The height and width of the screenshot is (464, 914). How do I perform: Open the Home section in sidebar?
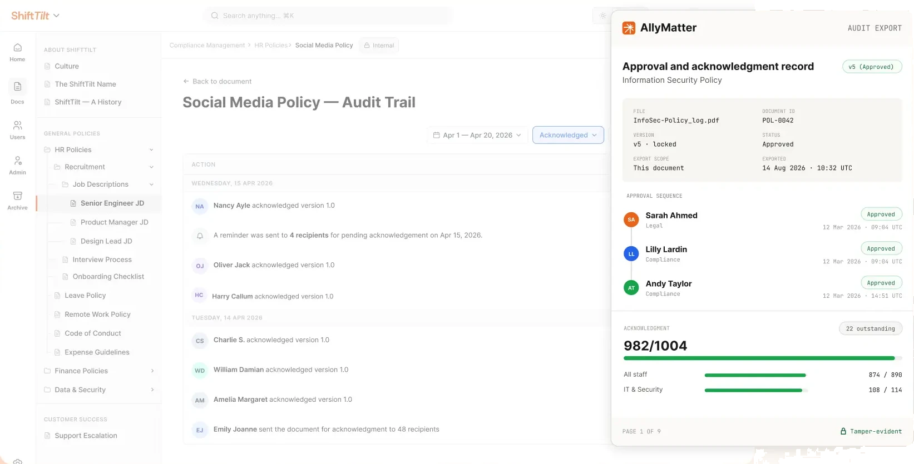click(x=17, y=52)
